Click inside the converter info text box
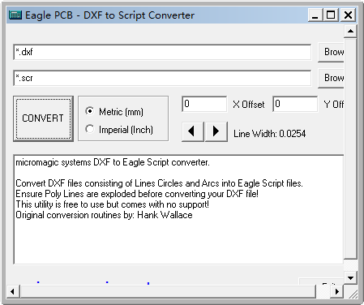This screenshot has width=364, height=305. [178, 209]
